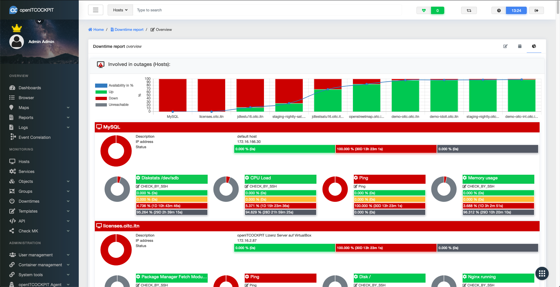Open the Memory usage service title
560x287 pixels.
click(x=483, y=178)
